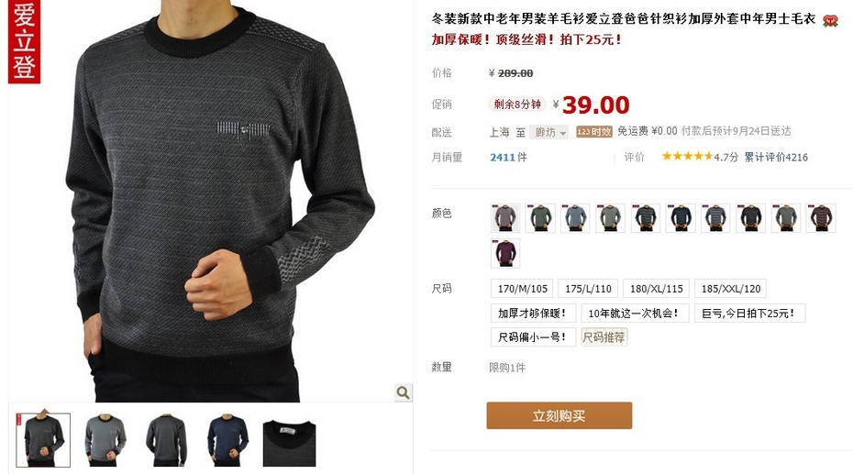Viewport: 853px width, 474px height.
Task: Open the 累计评价4216 reviews link
Action: coord(776,157)
